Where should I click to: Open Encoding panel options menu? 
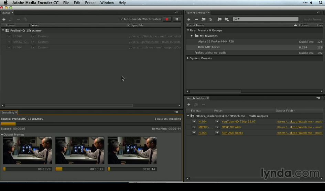click(x=176, y=112)
